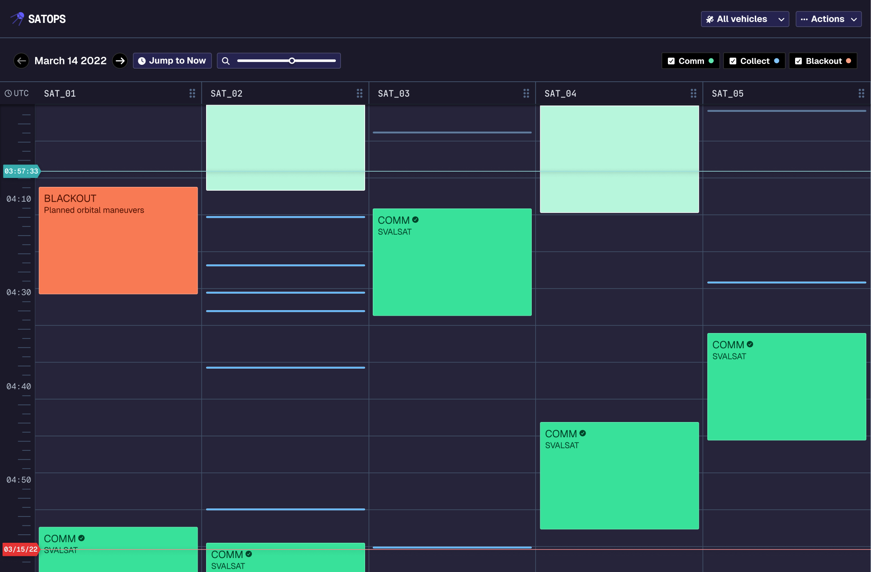Open the All vehicles dropdown
The width and height of the screenshot is (871, 572).
tap(745, 19)
